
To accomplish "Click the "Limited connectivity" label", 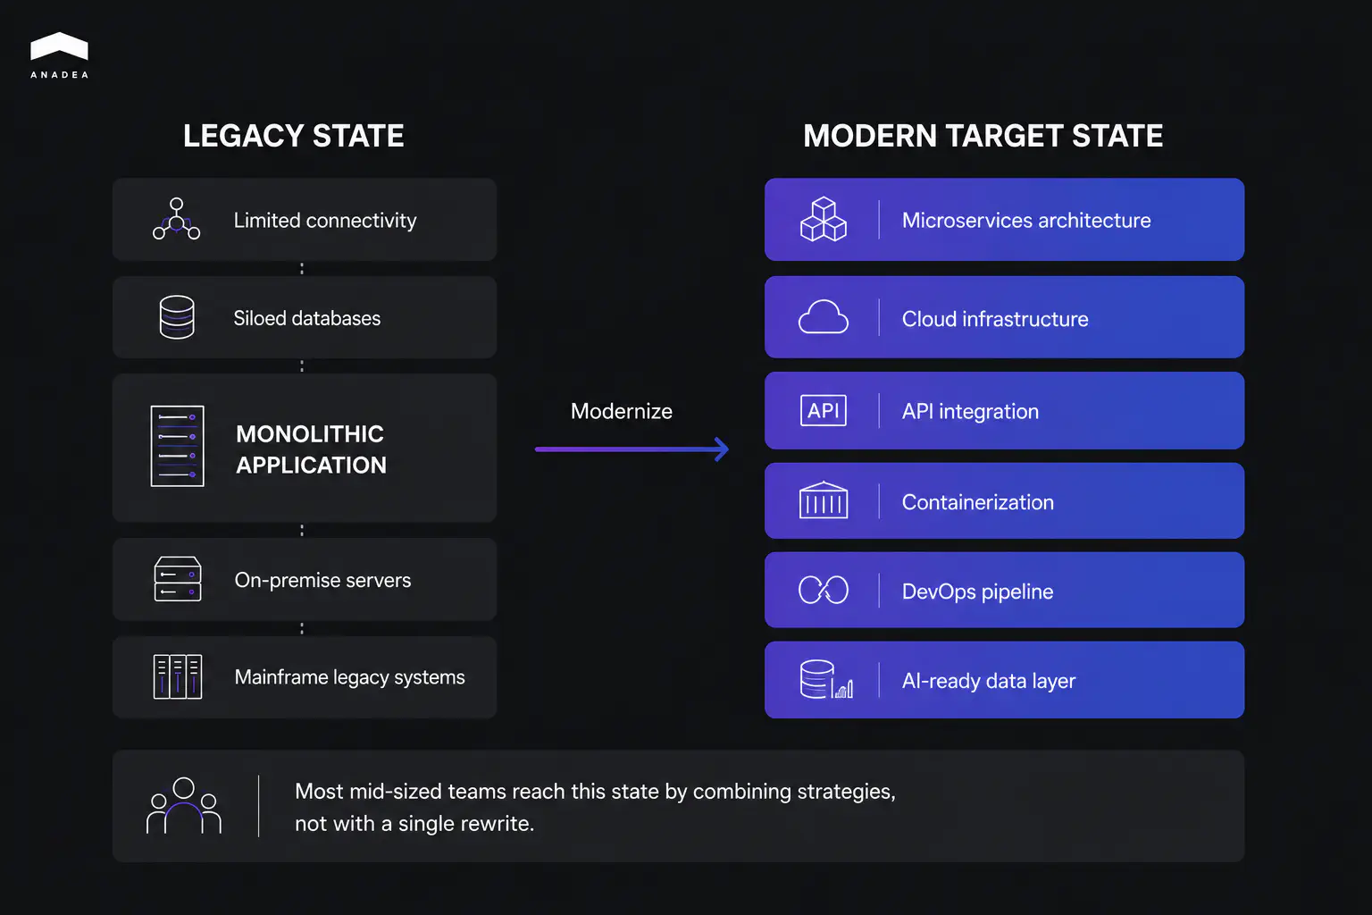I will pyautogui.click(x=325, y=220).
